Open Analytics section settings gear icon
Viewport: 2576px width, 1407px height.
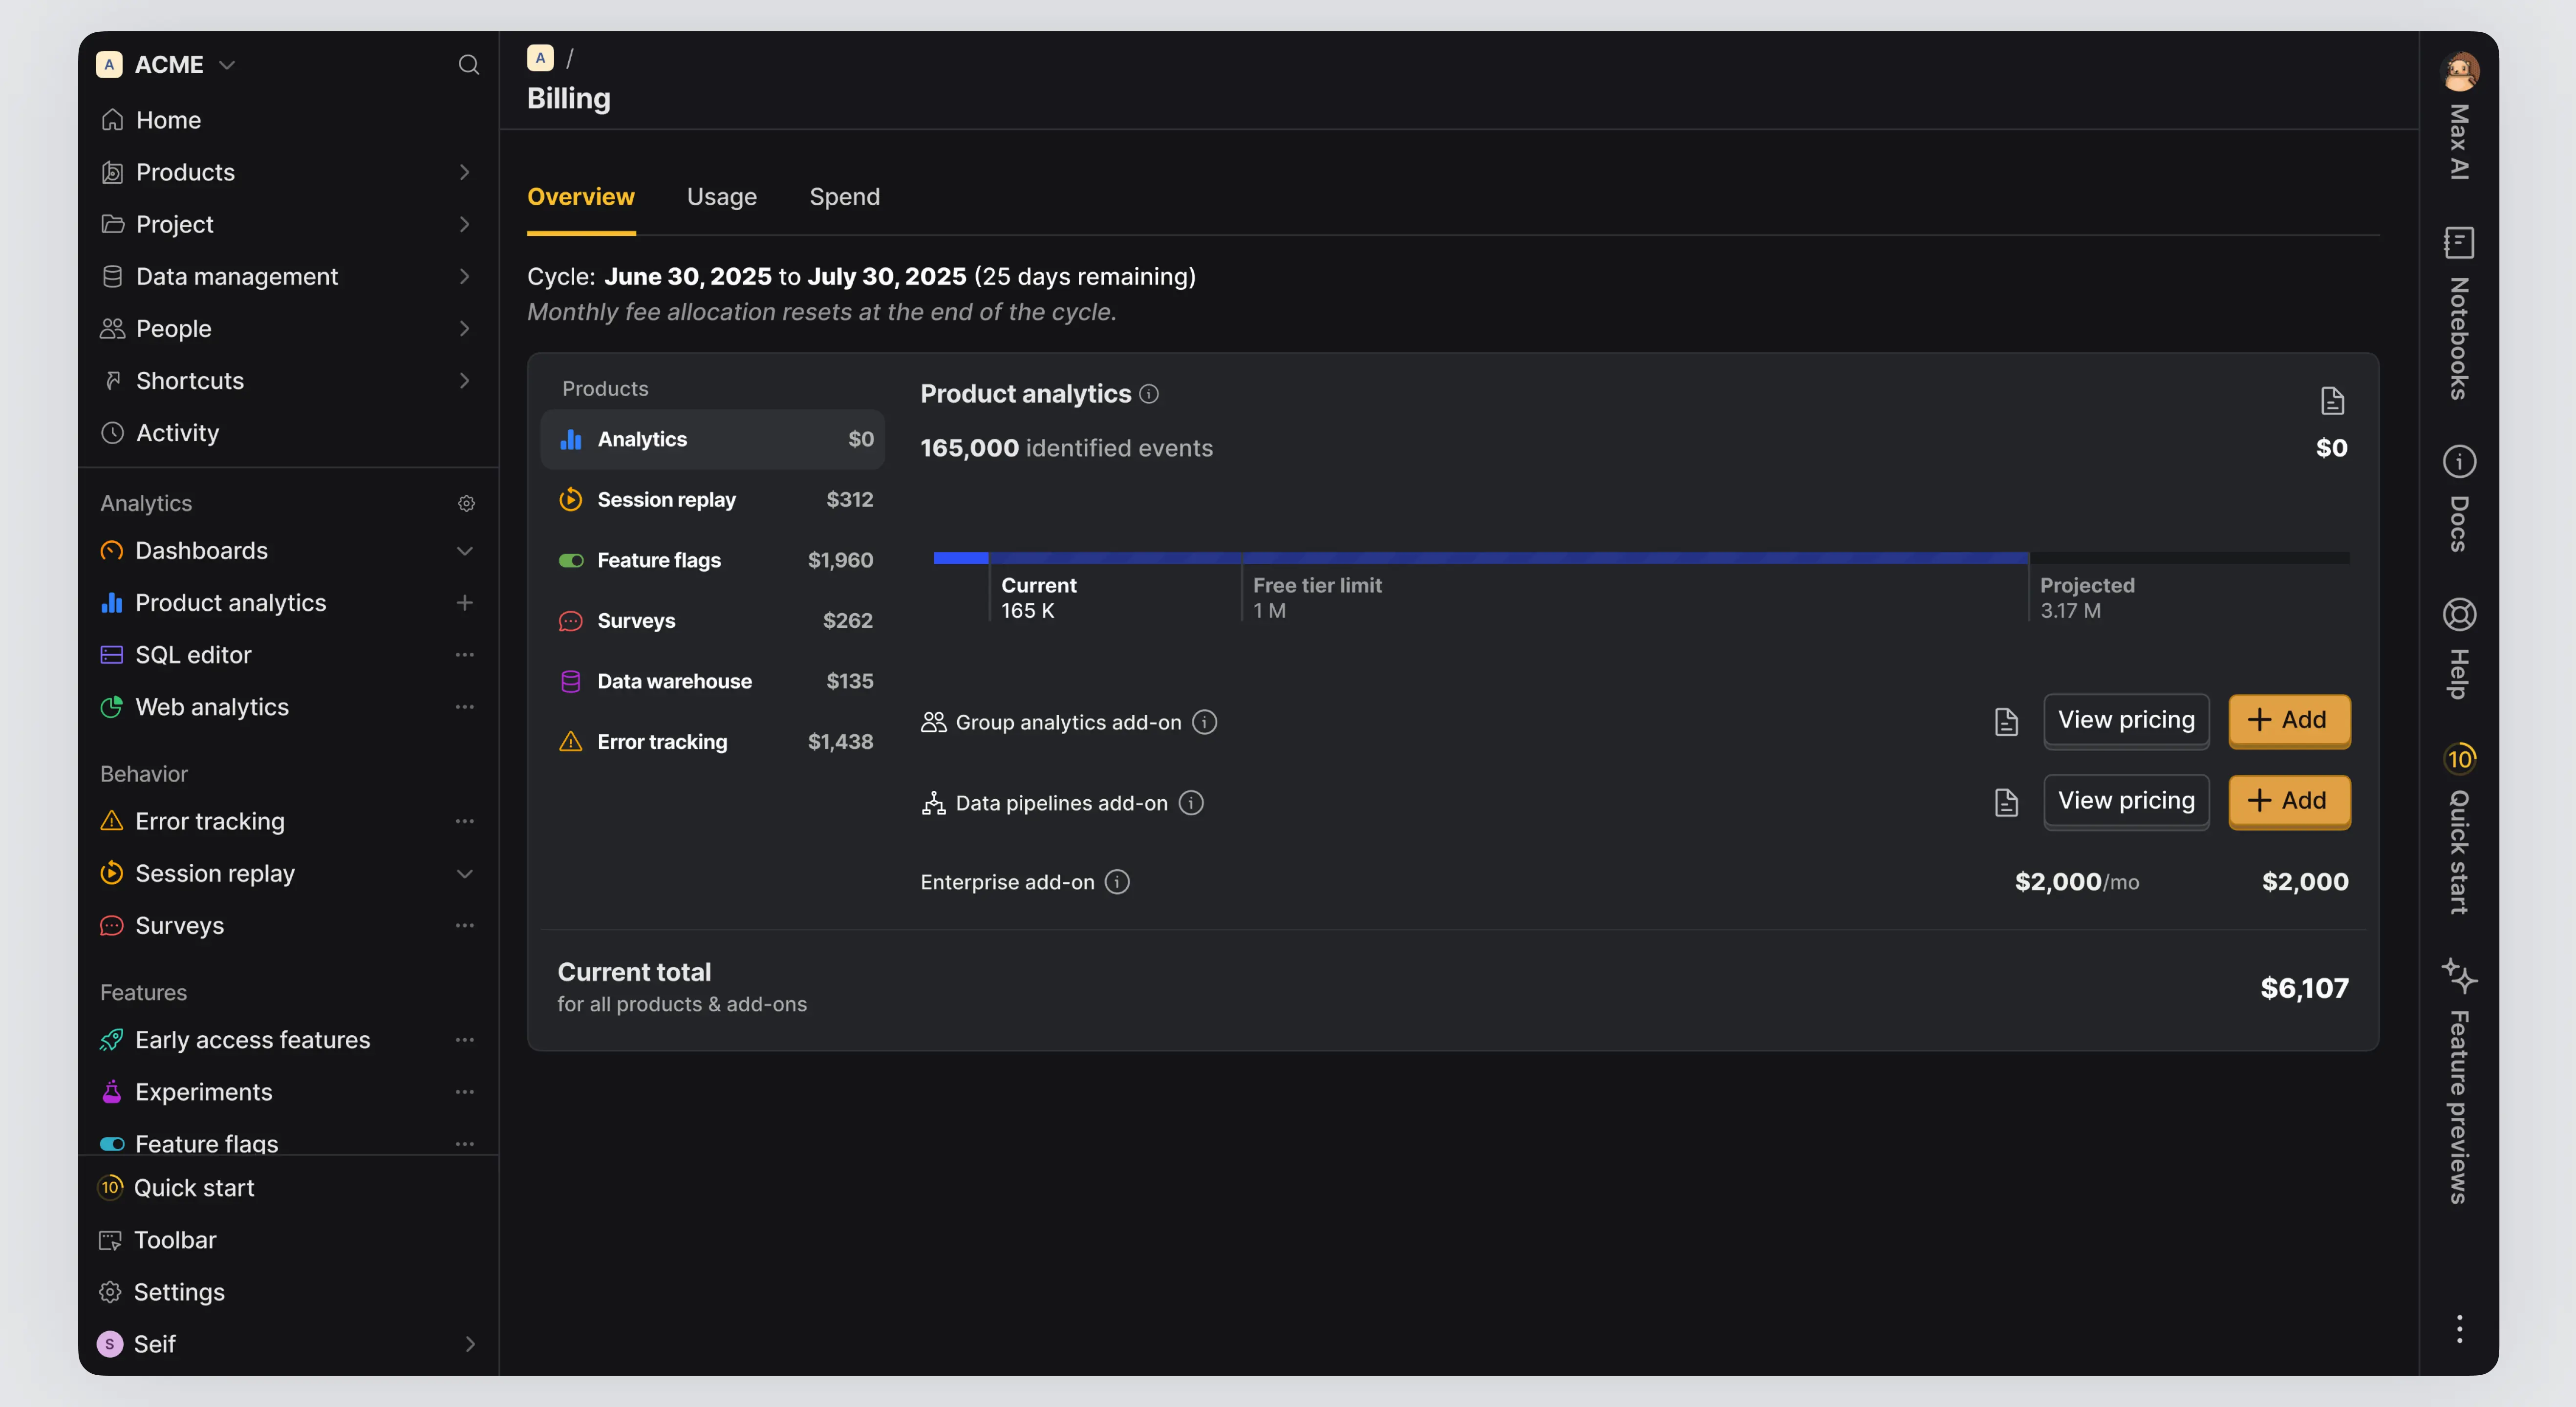[466, 503]
